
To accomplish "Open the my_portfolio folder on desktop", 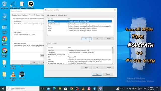I will pyautogui.click(x=22, y=5).
